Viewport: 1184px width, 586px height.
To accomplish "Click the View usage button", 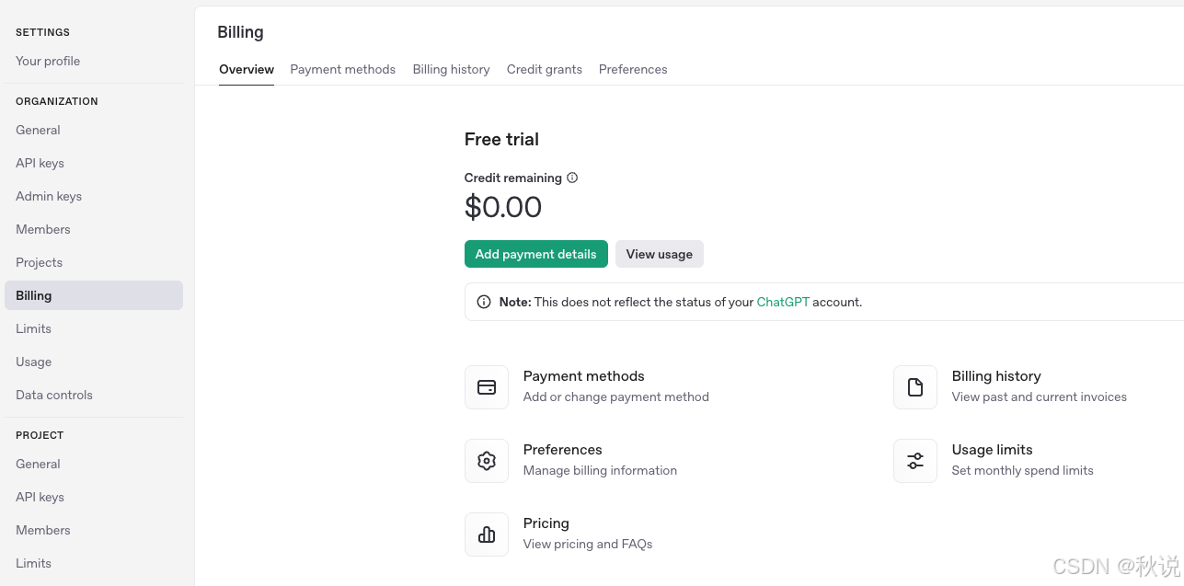I will click(659, 254).
